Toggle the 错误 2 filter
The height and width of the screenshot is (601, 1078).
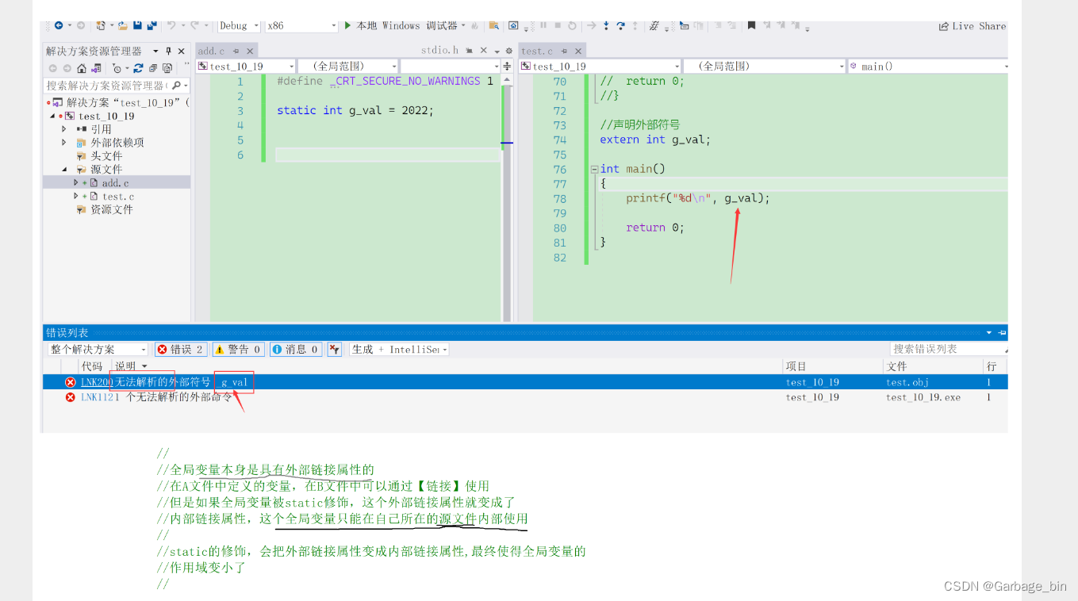pyautogui.click(x=180, y=349)
